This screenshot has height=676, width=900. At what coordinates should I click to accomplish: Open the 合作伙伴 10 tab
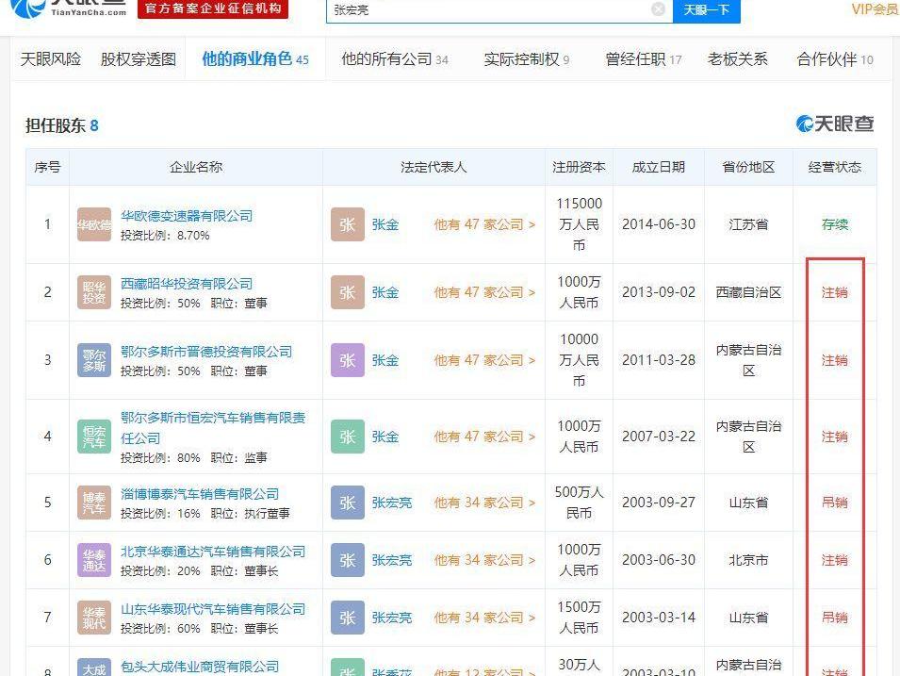(835, 59)
